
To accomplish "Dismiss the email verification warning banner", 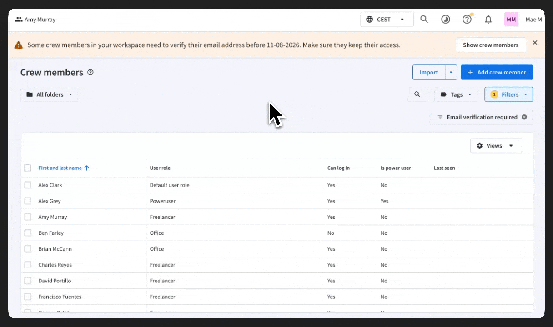I will tap(535, 43).
